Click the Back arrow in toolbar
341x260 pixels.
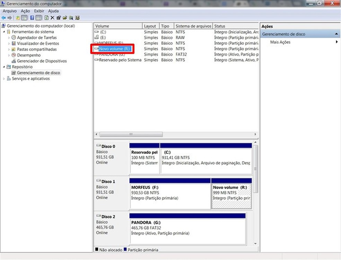point(3,18)
